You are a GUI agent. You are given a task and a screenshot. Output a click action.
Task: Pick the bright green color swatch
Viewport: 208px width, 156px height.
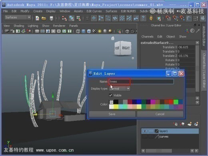[x=176, y=102]
